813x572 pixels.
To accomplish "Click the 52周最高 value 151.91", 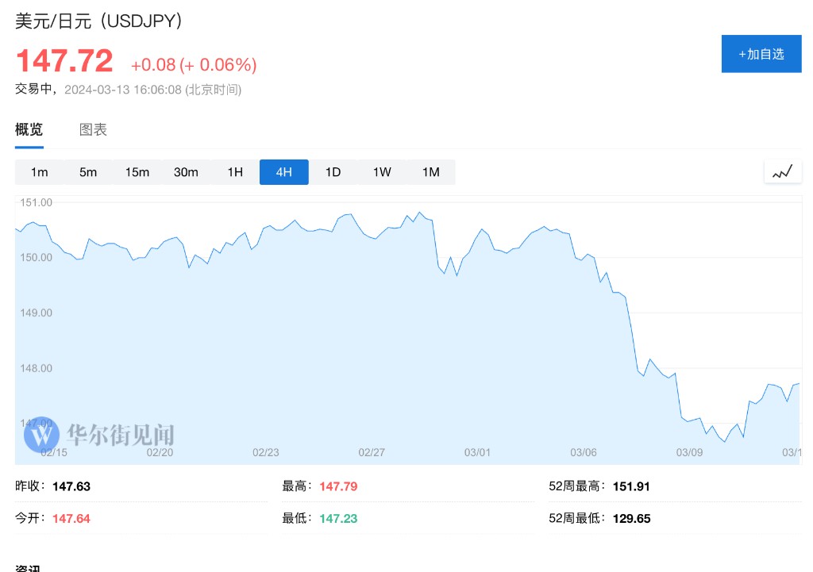I will pyautogui.click(x=631, y=486).
